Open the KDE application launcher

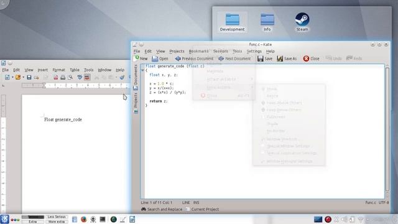coord(4,219)
